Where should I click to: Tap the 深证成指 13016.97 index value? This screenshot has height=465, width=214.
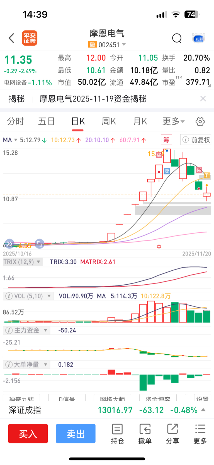point(115,410)
